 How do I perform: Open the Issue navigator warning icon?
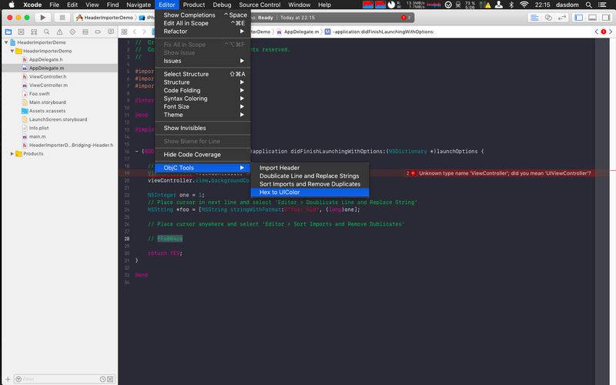tap(60, 32)
